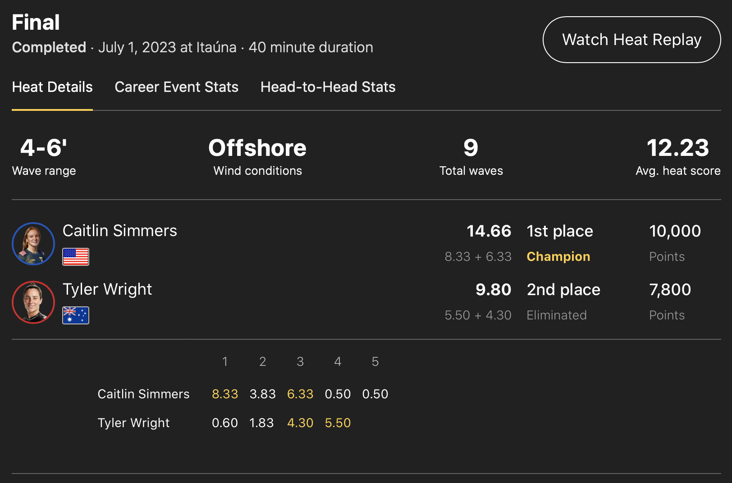Click the 14.66 heat total score
Screen dimensions: 732x483
[489, 231]
